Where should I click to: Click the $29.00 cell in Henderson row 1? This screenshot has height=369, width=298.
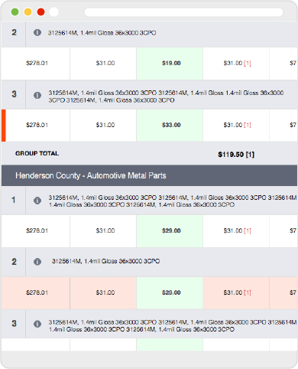[x=170, y=230]
